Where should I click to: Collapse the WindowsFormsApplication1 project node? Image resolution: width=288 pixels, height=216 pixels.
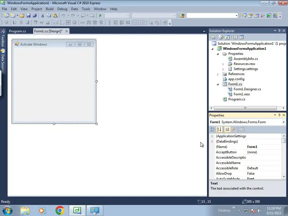[x=213, y=49]
